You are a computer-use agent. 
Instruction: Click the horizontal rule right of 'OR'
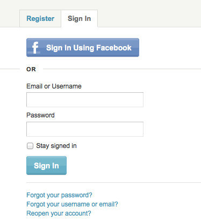(x=122, y=69)
